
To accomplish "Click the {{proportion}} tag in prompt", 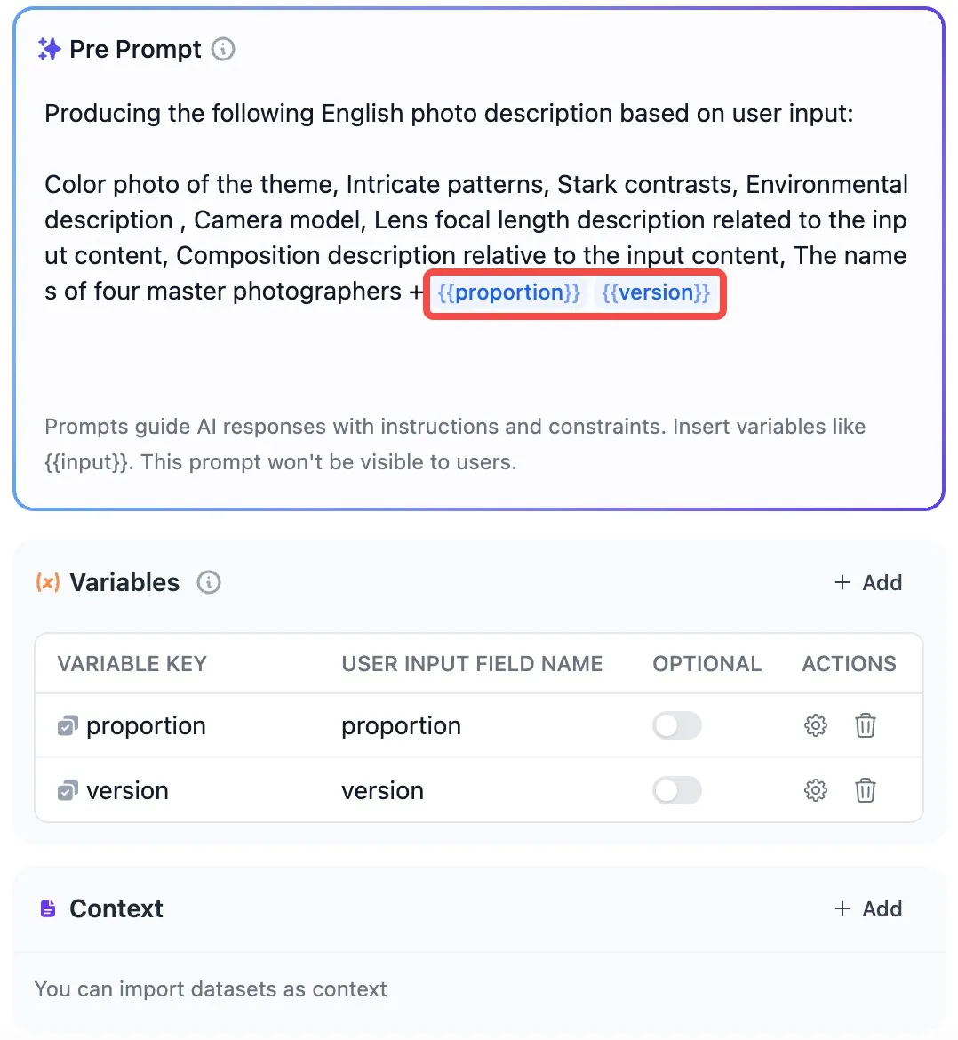I will pyautogui.click(x=508, y=292).
